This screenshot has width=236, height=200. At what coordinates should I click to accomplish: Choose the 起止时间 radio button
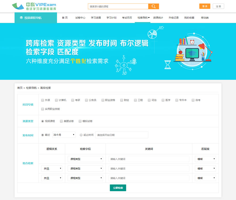pos(81,135)
